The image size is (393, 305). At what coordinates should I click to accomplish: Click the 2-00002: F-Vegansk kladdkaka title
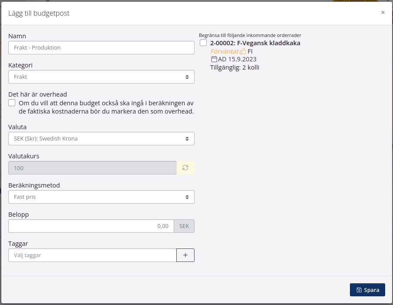(255, 43)
